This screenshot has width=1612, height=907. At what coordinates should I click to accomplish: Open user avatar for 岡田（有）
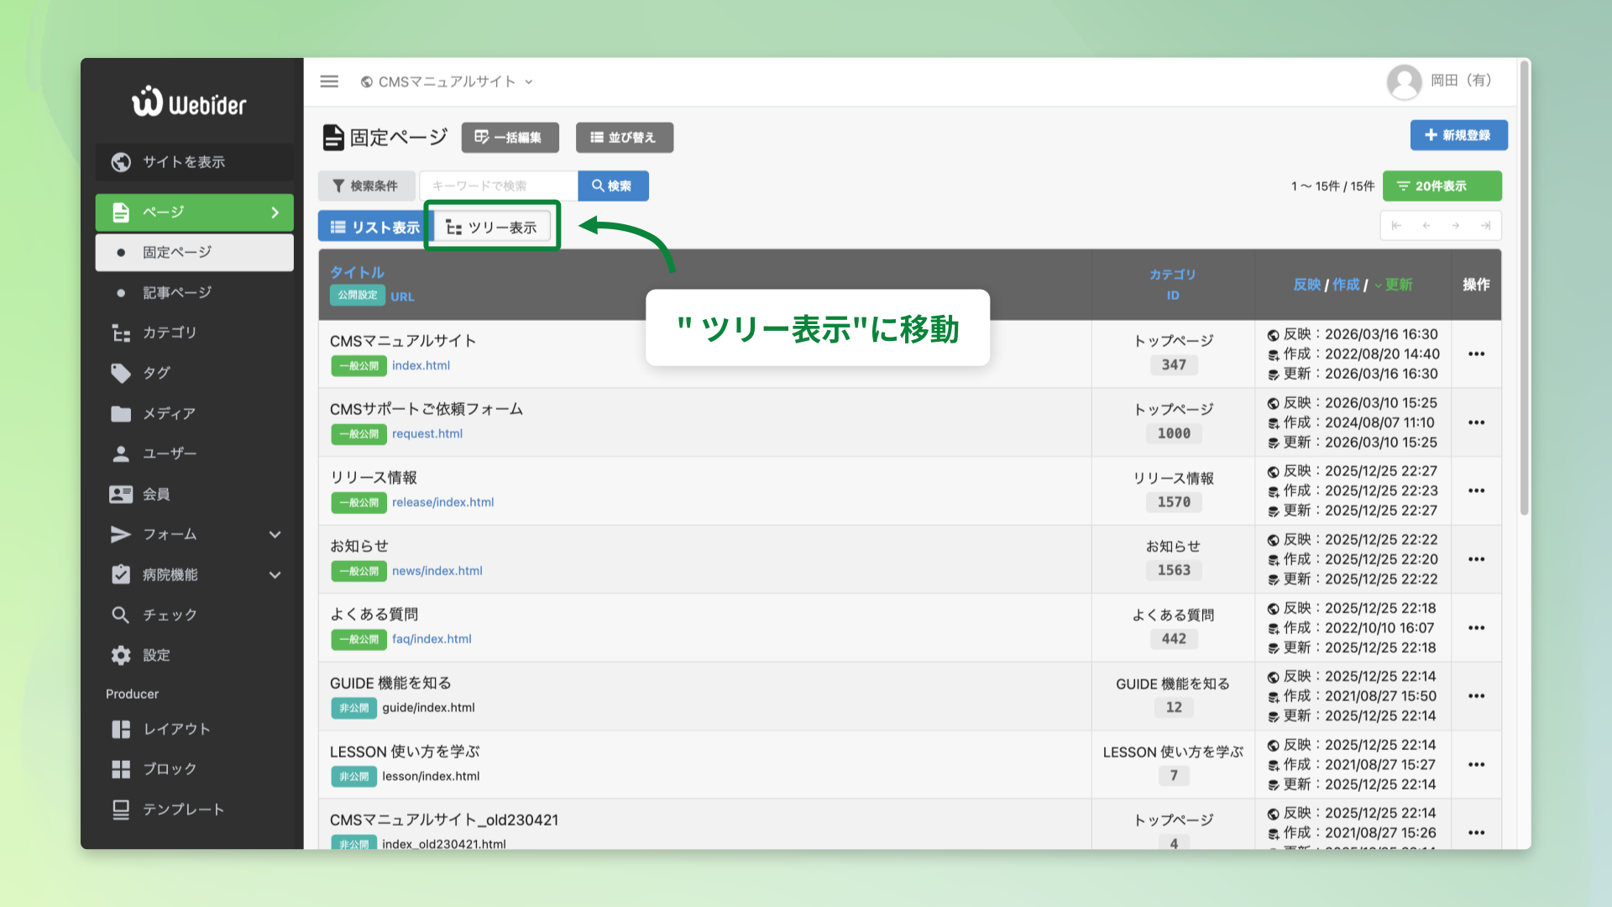[1404, 81]
